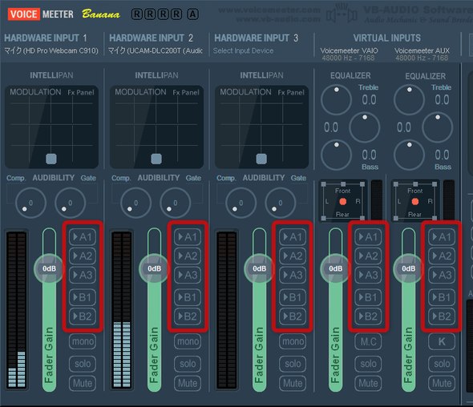The height and width of the screenshot is (407, 473).
Task: Mute Hardware Input 1 strip
Action: (83, 383)
